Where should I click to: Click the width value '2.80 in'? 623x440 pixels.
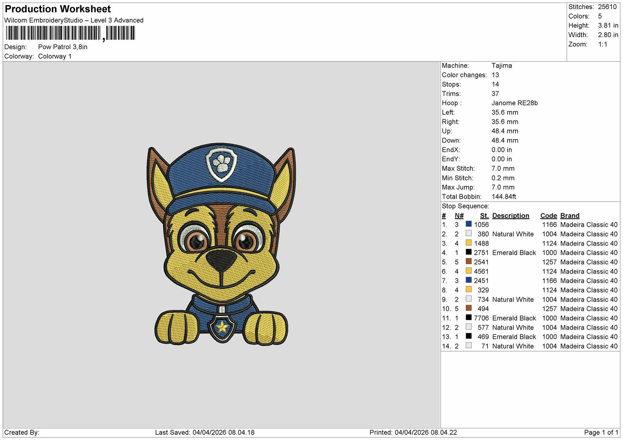pyautogui.click(x=608, y=35)
